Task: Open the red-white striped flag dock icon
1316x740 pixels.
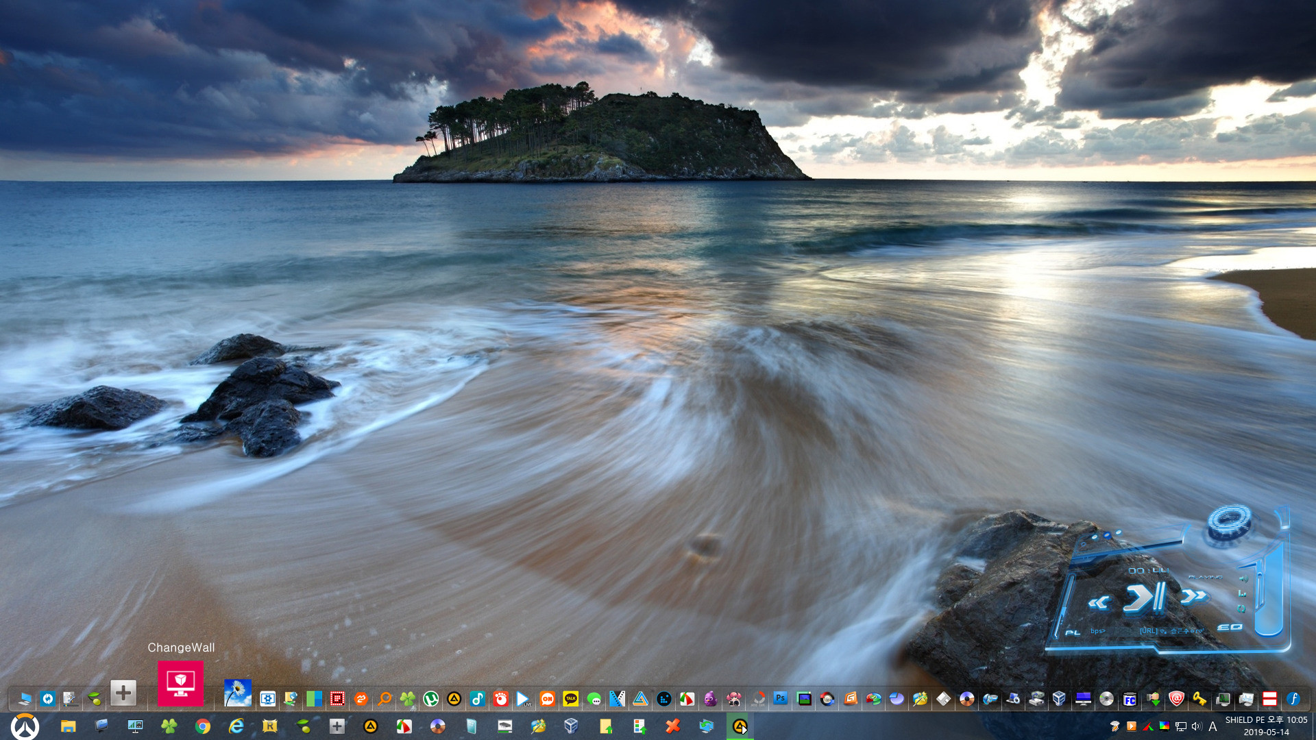Action: point(1269,699)
